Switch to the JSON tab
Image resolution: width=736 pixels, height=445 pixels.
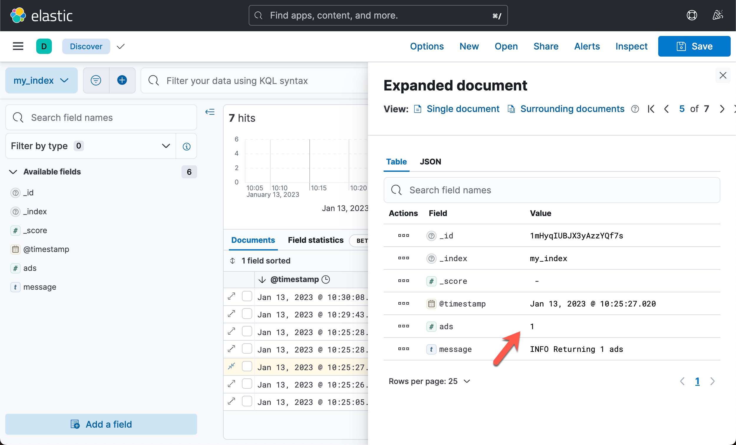[x=430, y=161]
